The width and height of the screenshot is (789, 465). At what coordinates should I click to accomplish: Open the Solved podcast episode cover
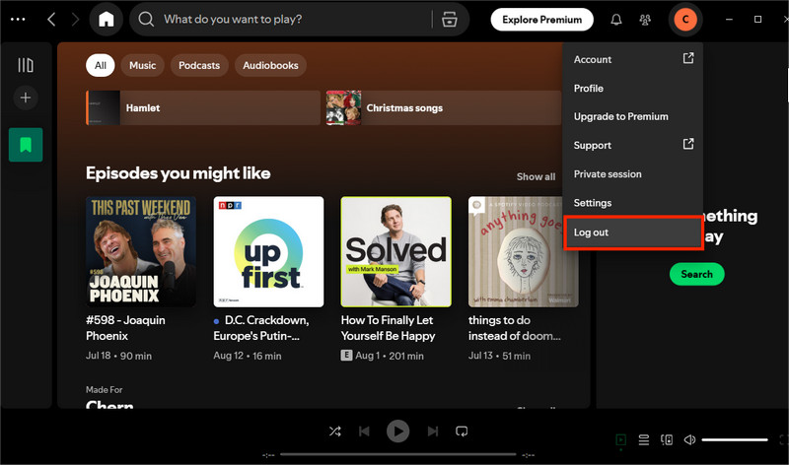396,252
